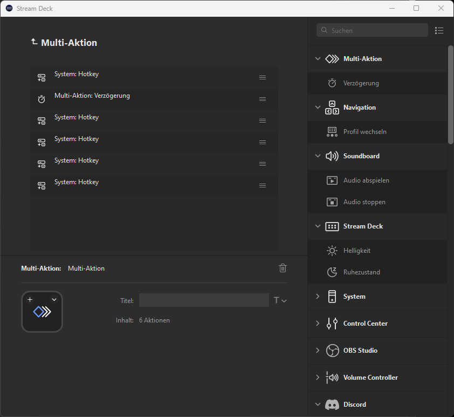
Task: Click the list view icon beside search
Action: tap(439, 31)
